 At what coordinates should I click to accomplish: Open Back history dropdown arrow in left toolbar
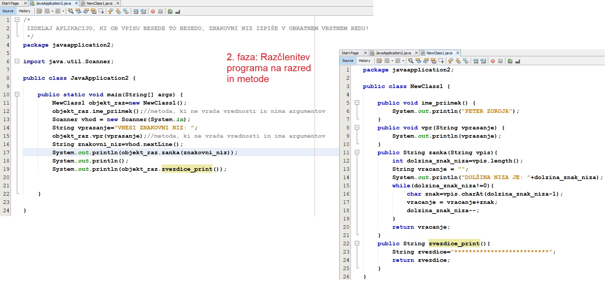[52, 11]
